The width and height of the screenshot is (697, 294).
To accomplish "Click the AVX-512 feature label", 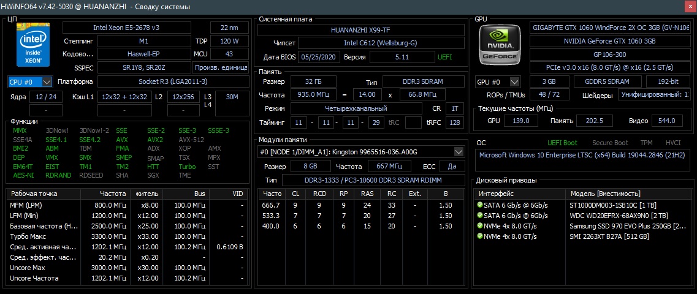I will coord(191,140).
